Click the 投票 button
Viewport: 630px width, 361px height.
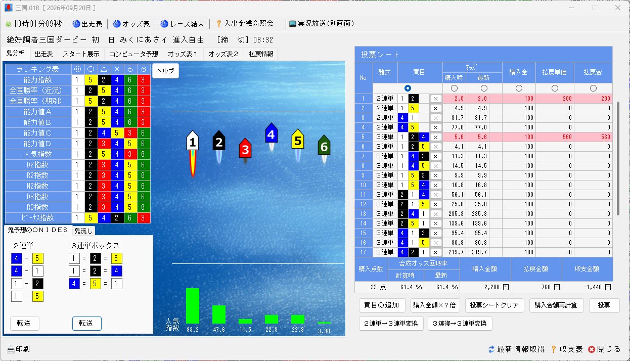click(x=604, y=305)
